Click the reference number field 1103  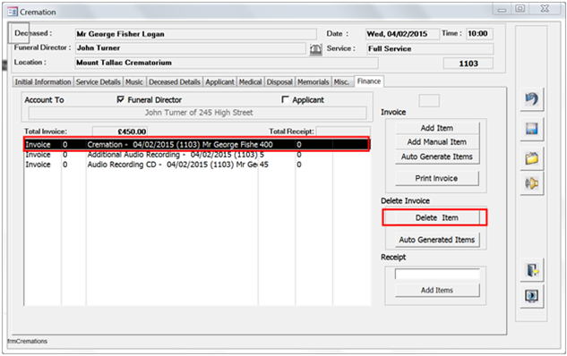468,64
